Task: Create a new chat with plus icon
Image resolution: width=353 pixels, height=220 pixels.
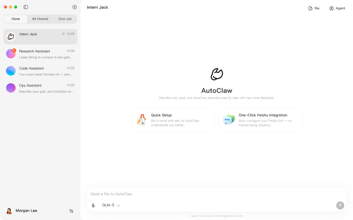Action: tap(74, 7)
